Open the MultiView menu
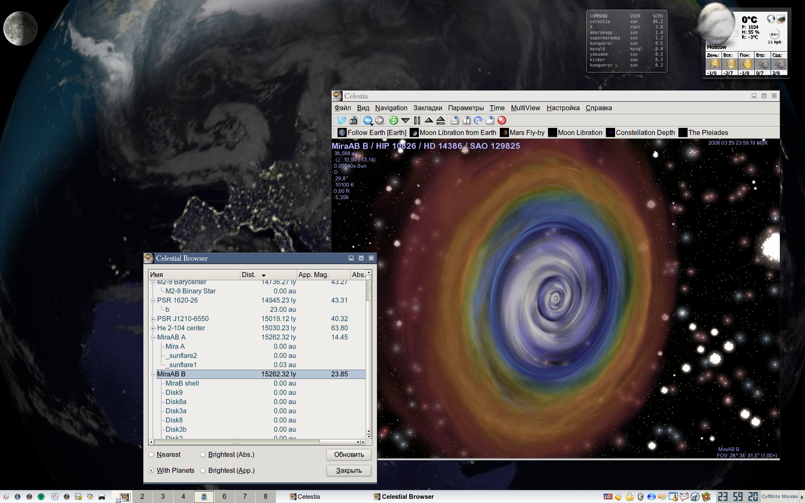 (525, 108)
